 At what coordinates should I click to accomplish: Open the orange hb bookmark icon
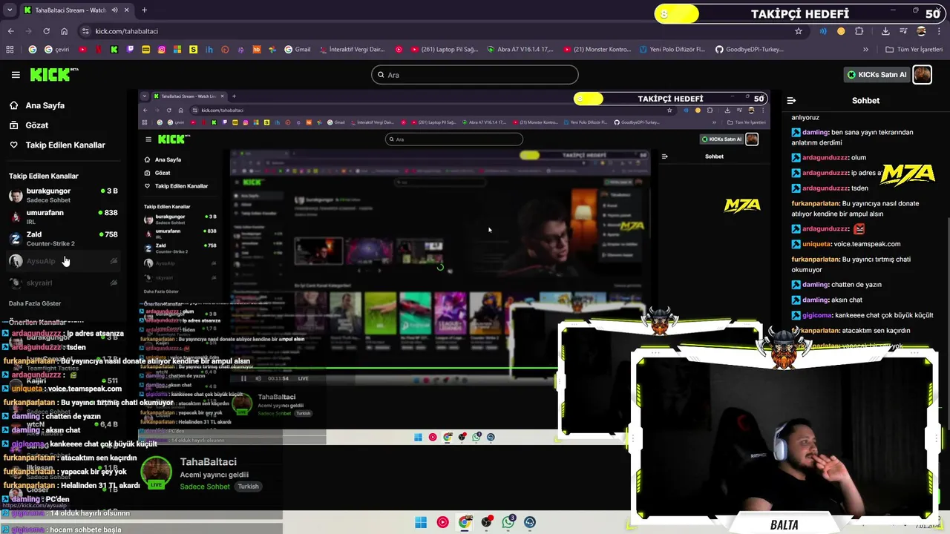point(257,50)
